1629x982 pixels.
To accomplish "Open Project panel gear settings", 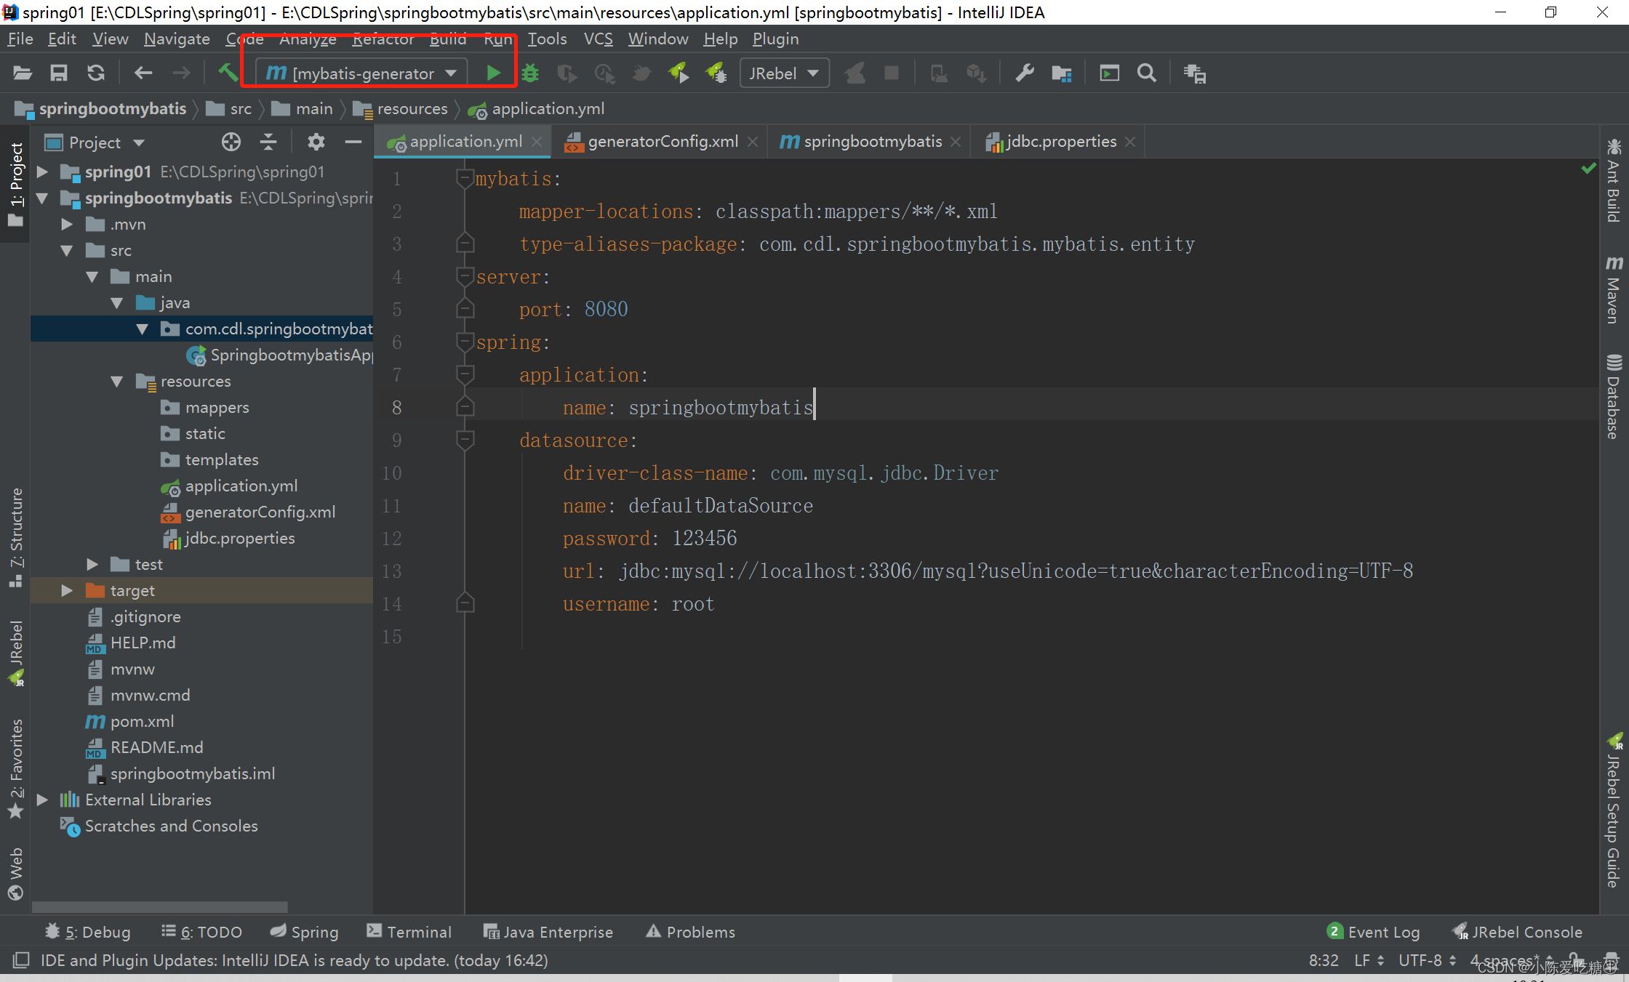I will [x=316, y=142].
